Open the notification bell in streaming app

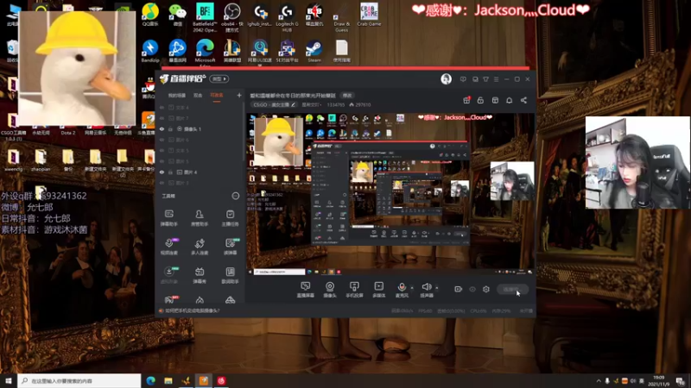(x=509, y=100)
